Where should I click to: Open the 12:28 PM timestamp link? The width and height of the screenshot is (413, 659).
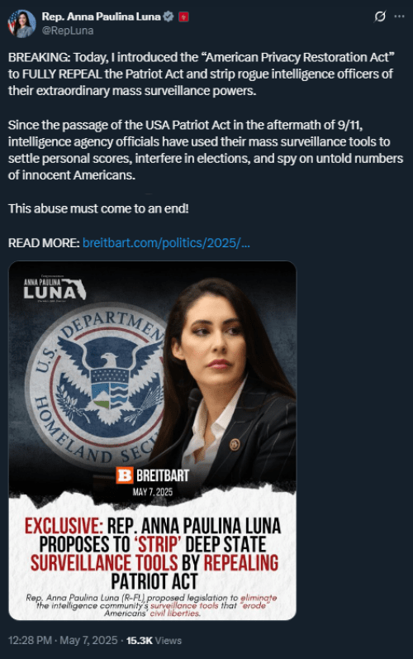tap(30, 640)
